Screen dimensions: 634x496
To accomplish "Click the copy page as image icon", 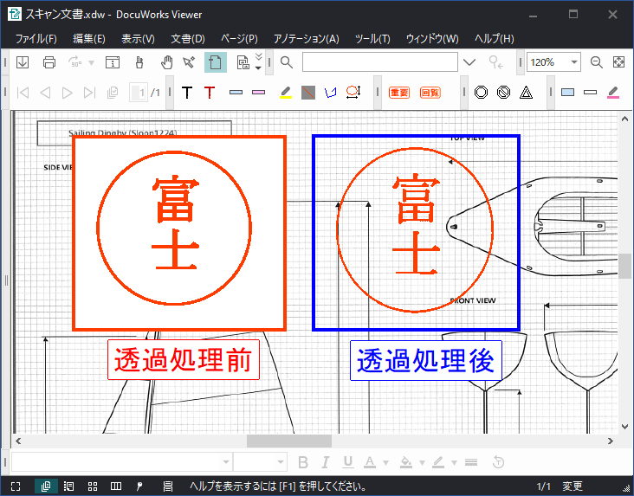I will click(x=243, y=62).
